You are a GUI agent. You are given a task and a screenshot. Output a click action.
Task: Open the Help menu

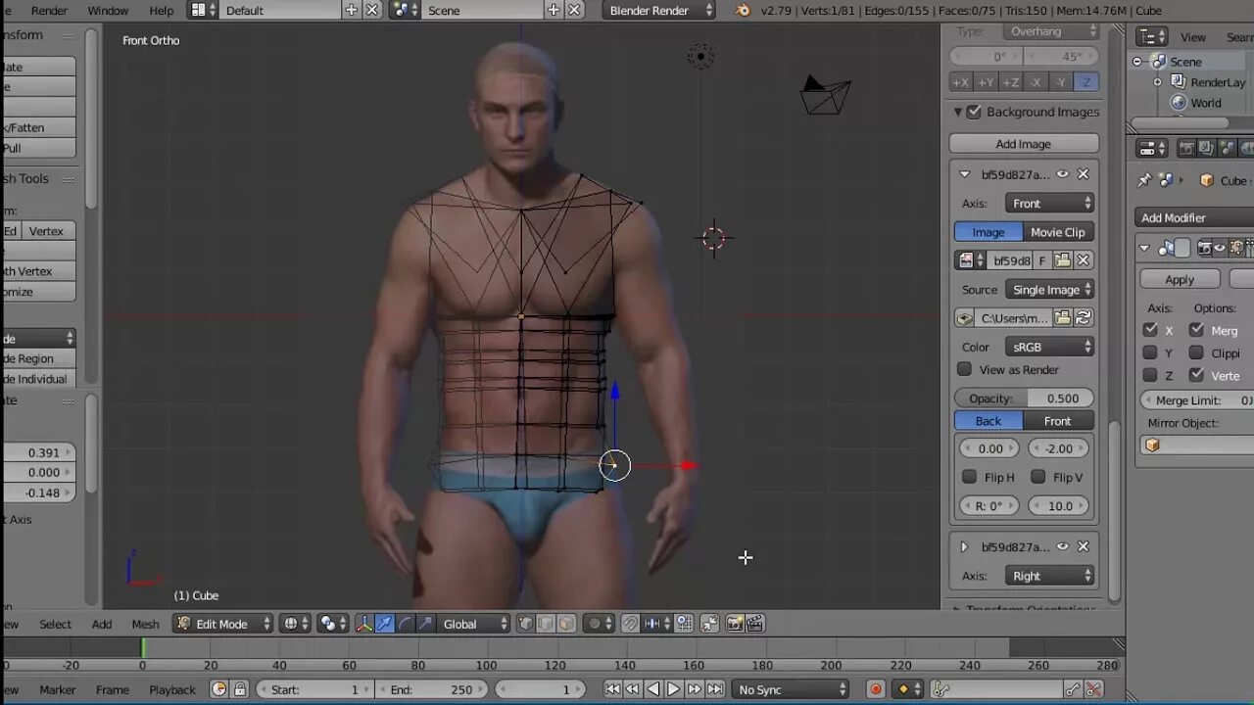point(161,10)
